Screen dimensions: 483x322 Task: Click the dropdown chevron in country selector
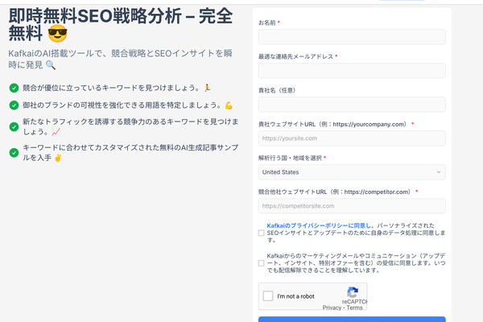click(439, 172)
